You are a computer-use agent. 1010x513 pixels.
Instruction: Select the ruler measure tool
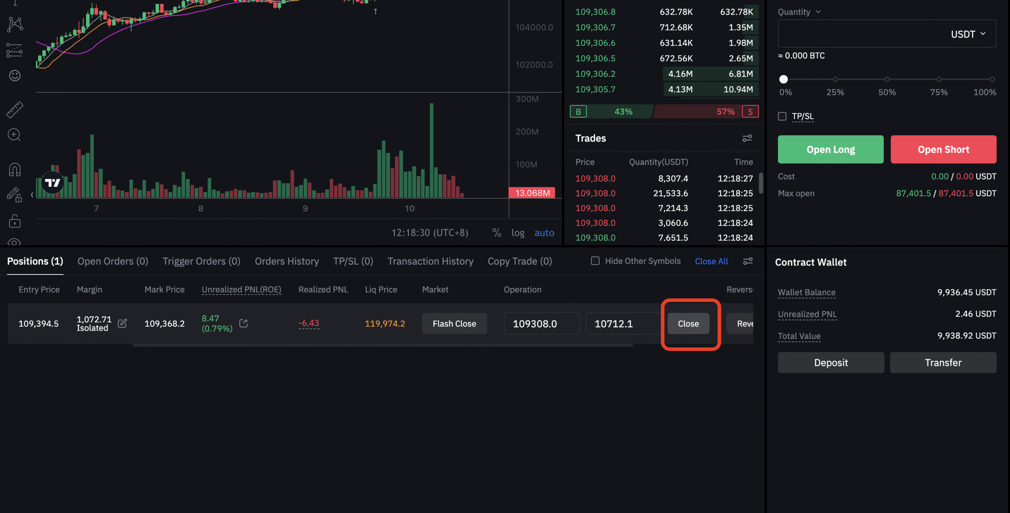point(15,110)
